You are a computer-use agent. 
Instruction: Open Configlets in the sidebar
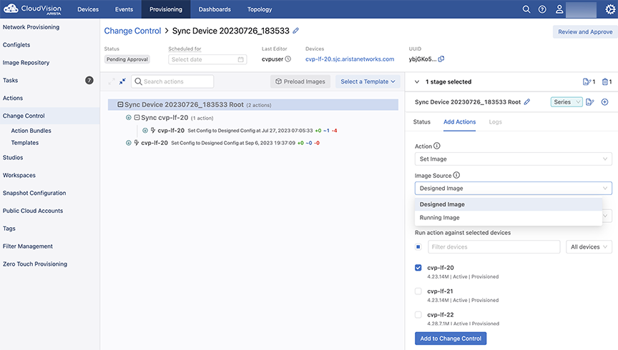(x=16, y=45)
